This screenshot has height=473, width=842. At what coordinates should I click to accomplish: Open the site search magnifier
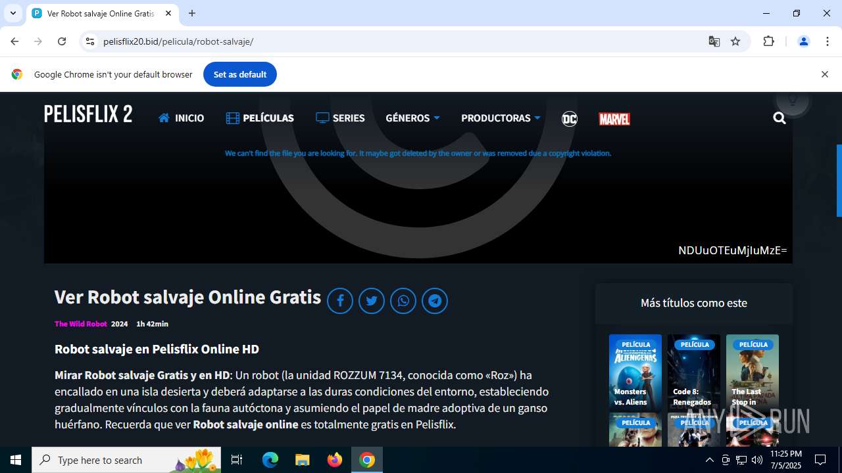[780, 118]
